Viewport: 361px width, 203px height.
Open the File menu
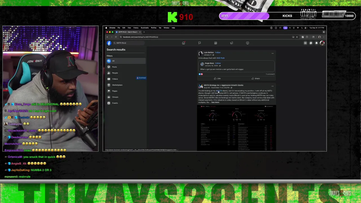(119, 28)
